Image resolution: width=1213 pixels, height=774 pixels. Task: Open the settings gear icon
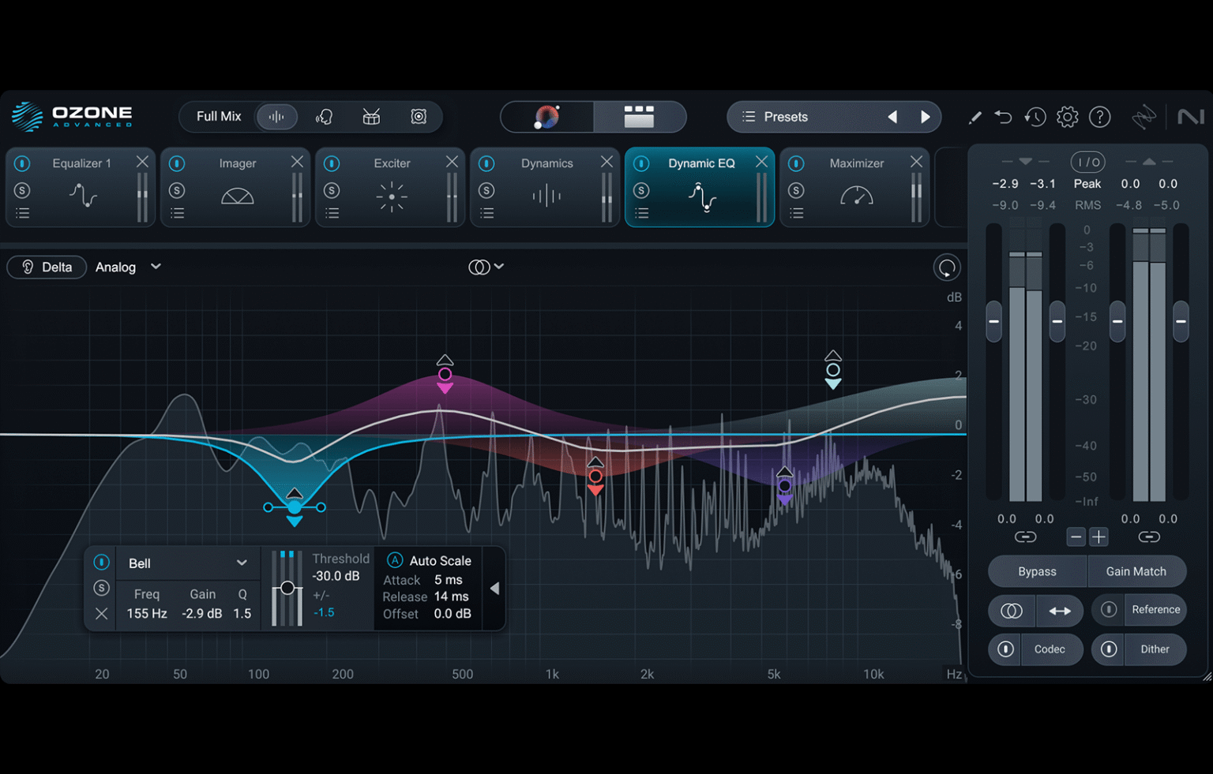point(1067,117)
